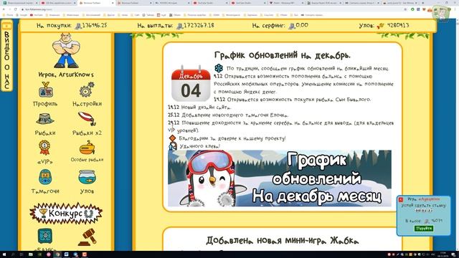459x258 pixels.
Task: Open Windows taskbar search
Action: 13,254
